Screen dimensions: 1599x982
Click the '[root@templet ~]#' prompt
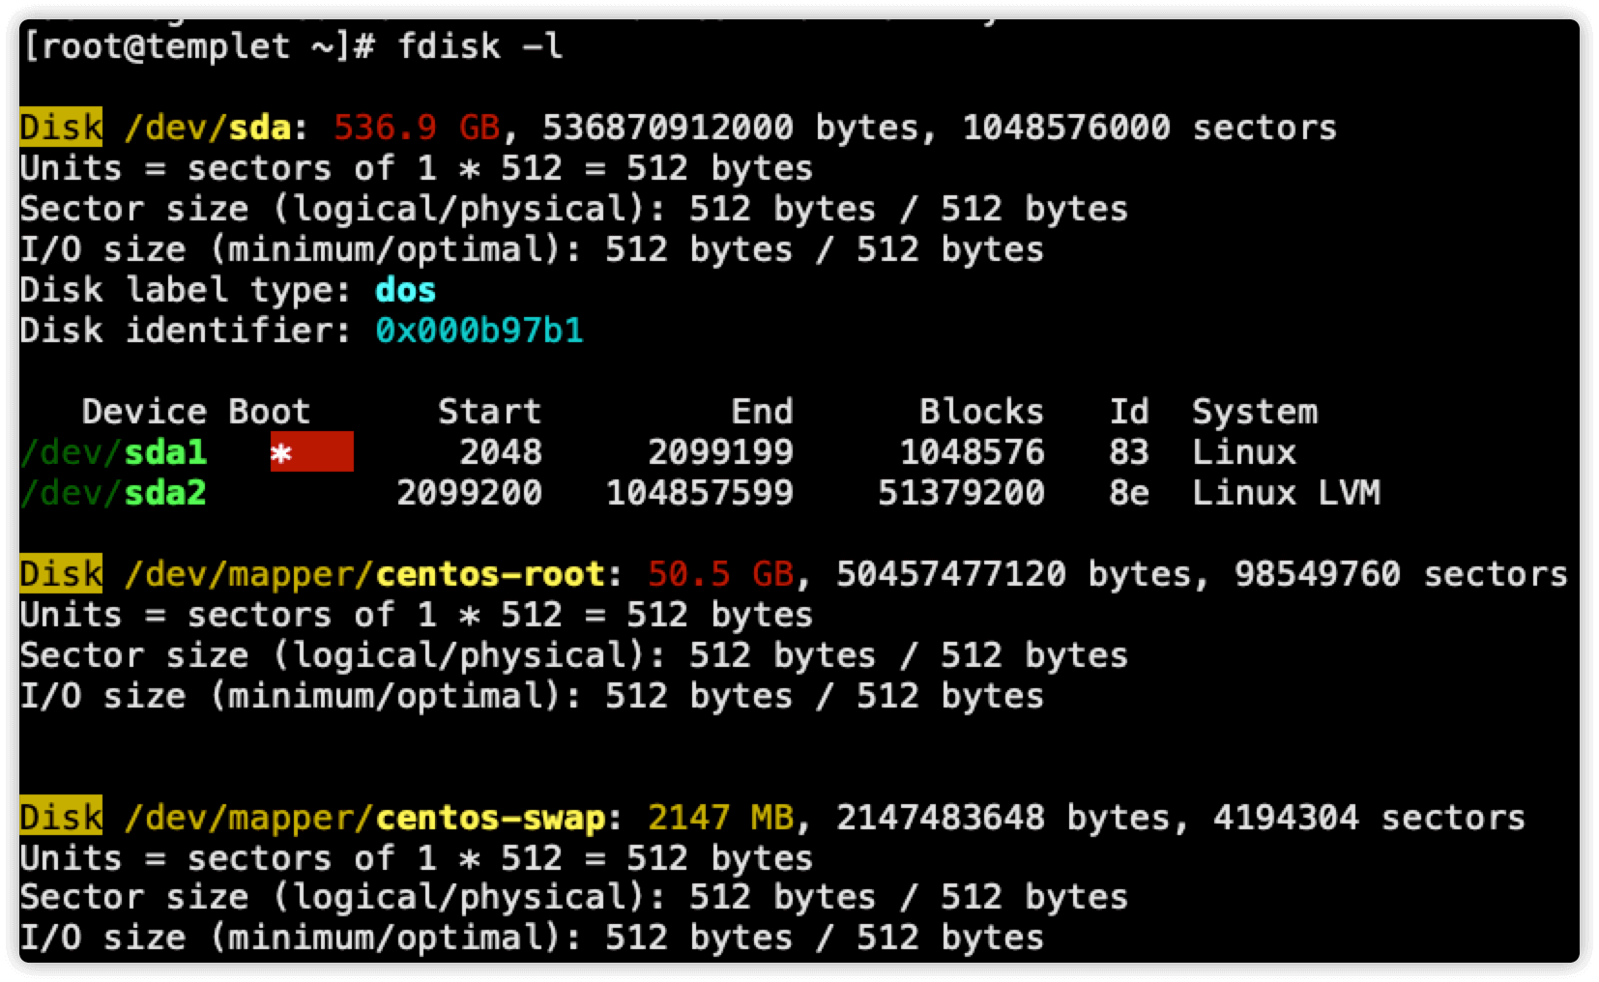tap(198, 46)
